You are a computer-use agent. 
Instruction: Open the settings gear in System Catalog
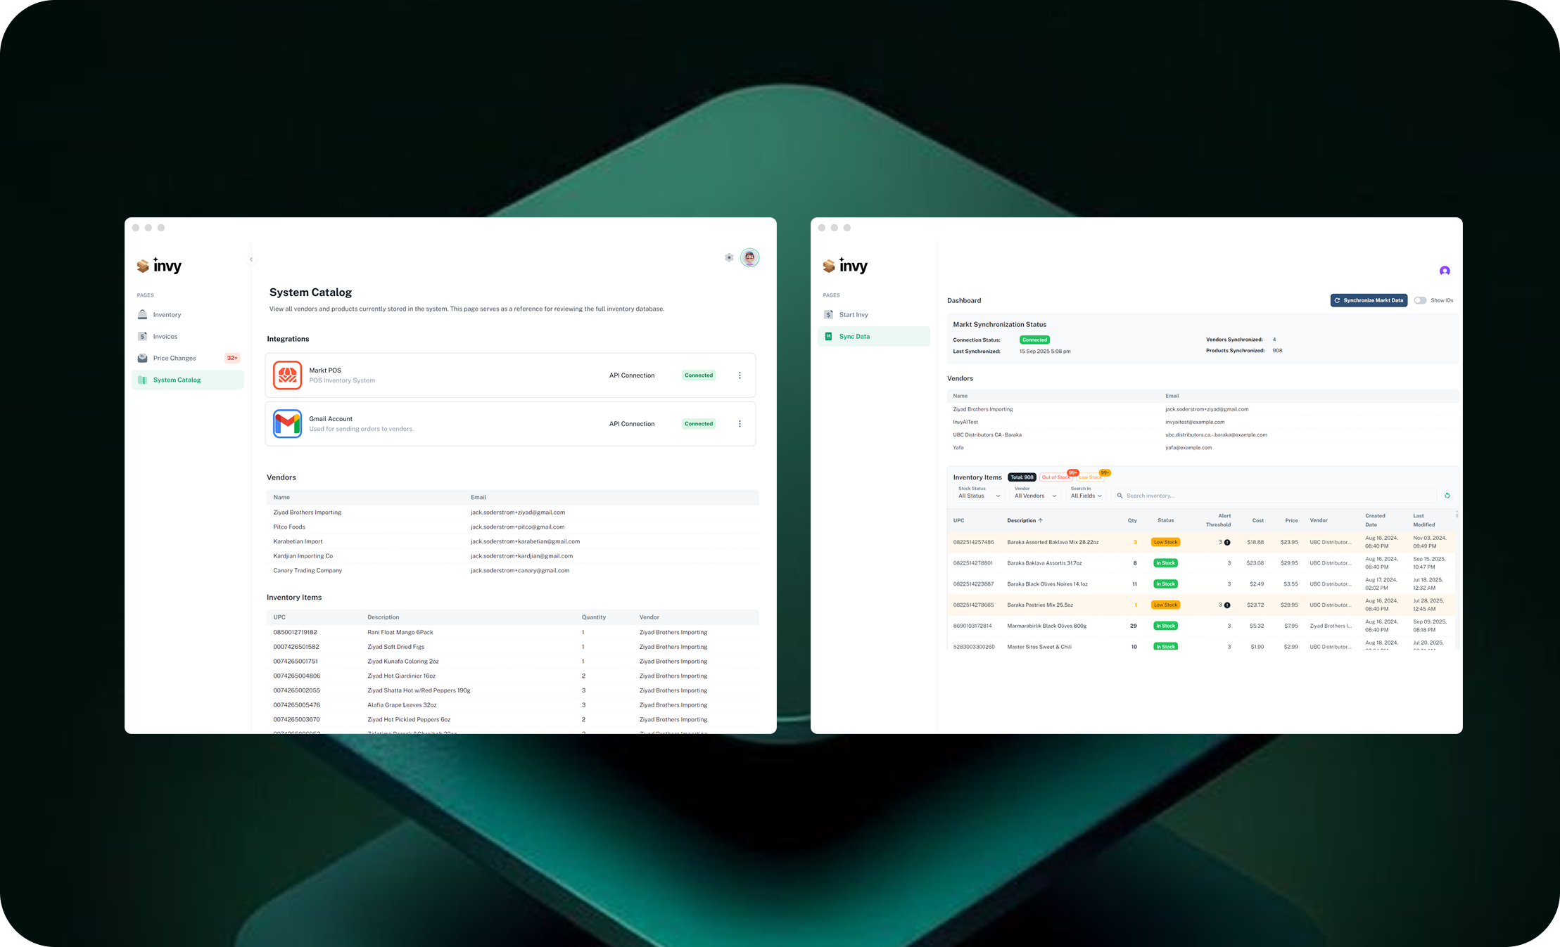click(729, 257)
